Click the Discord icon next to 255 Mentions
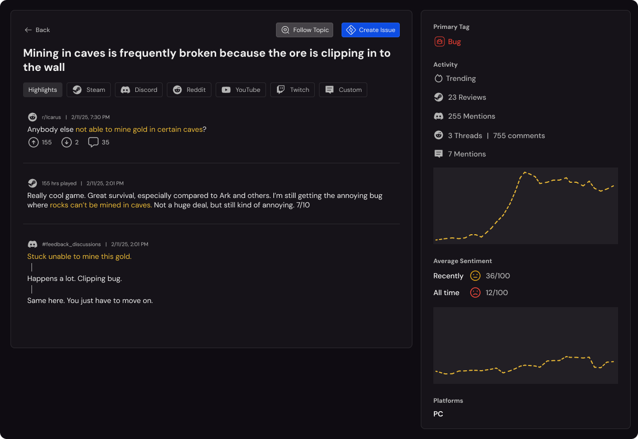This screenshot has width=638, height=439. tap(439, 116)
